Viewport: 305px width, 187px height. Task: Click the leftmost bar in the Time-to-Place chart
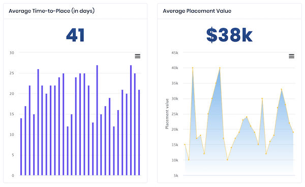(21, 147)
